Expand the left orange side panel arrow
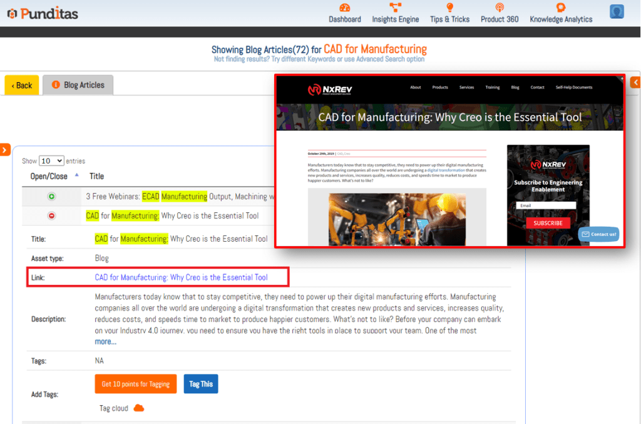641x424 pixels. pos(5,150)
